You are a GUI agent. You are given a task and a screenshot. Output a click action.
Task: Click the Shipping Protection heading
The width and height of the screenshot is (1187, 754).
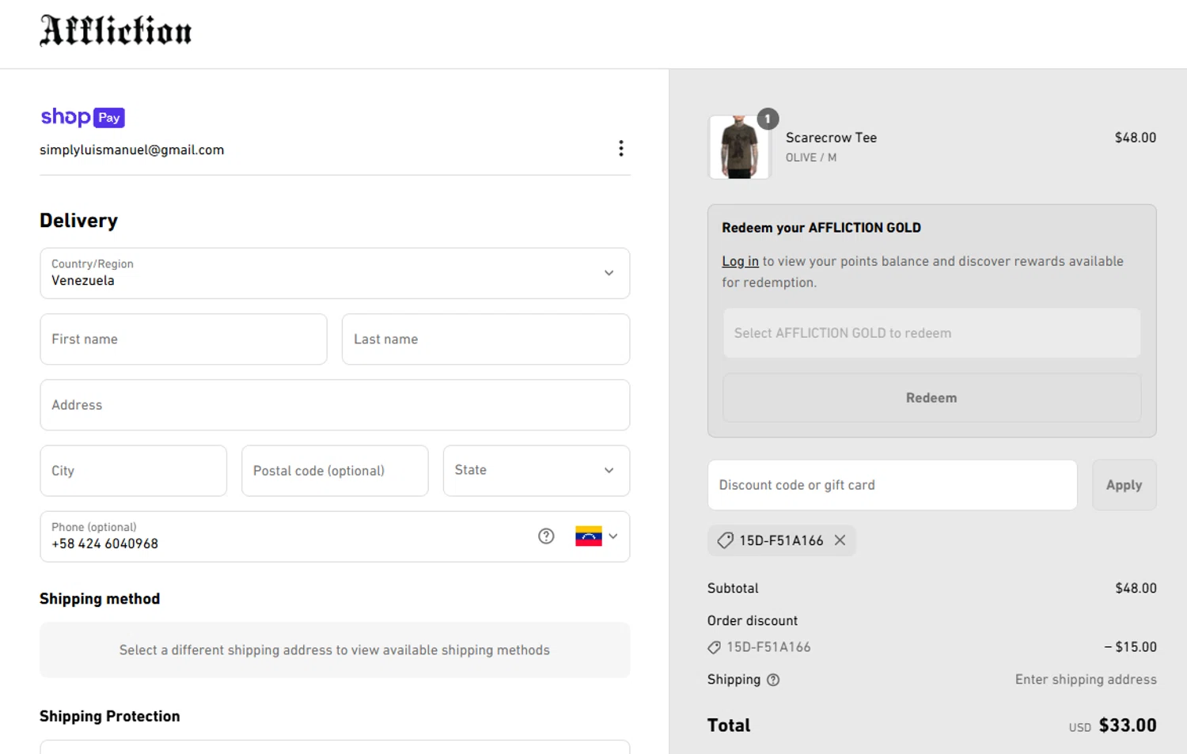coord(110,716)
